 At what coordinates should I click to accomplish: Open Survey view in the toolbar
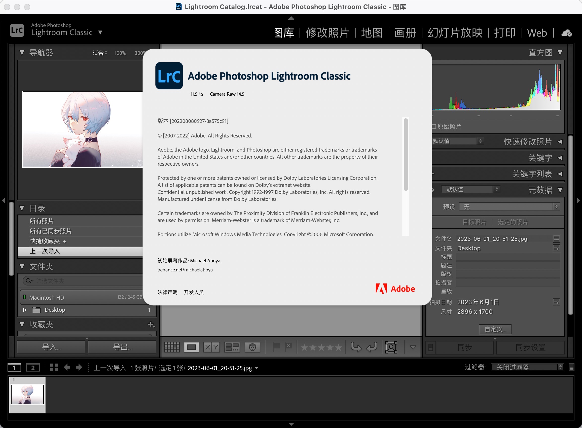point(232,347)
